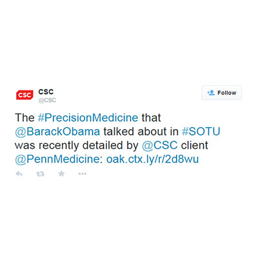Open the @PennMedicine mention
258x258 pixels.
[x=57, y=159]
